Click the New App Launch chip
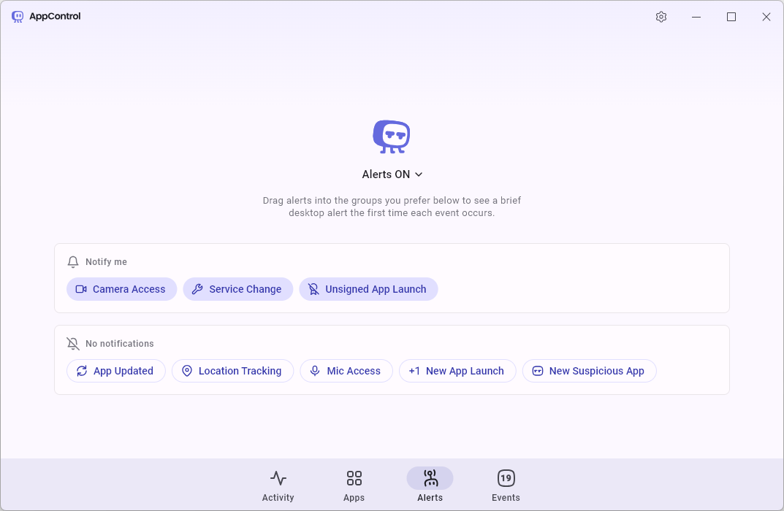Viewport: 784px width, 511px height. tap(457, 371)
